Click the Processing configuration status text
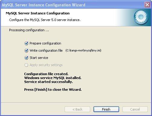 point(29,30)
